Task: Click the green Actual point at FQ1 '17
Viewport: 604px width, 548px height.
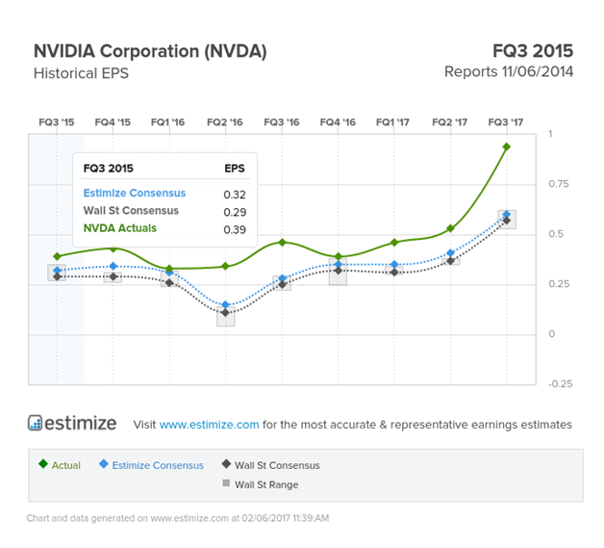Action: click(394, 242)
